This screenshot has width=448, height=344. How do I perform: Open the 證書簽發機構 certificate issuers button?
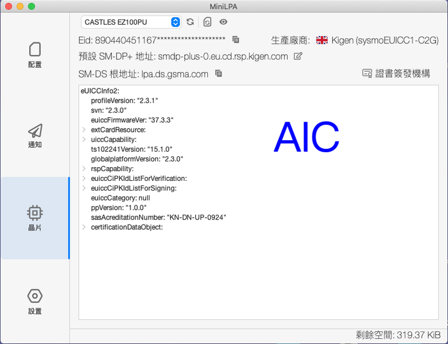[x=396, y=74]
